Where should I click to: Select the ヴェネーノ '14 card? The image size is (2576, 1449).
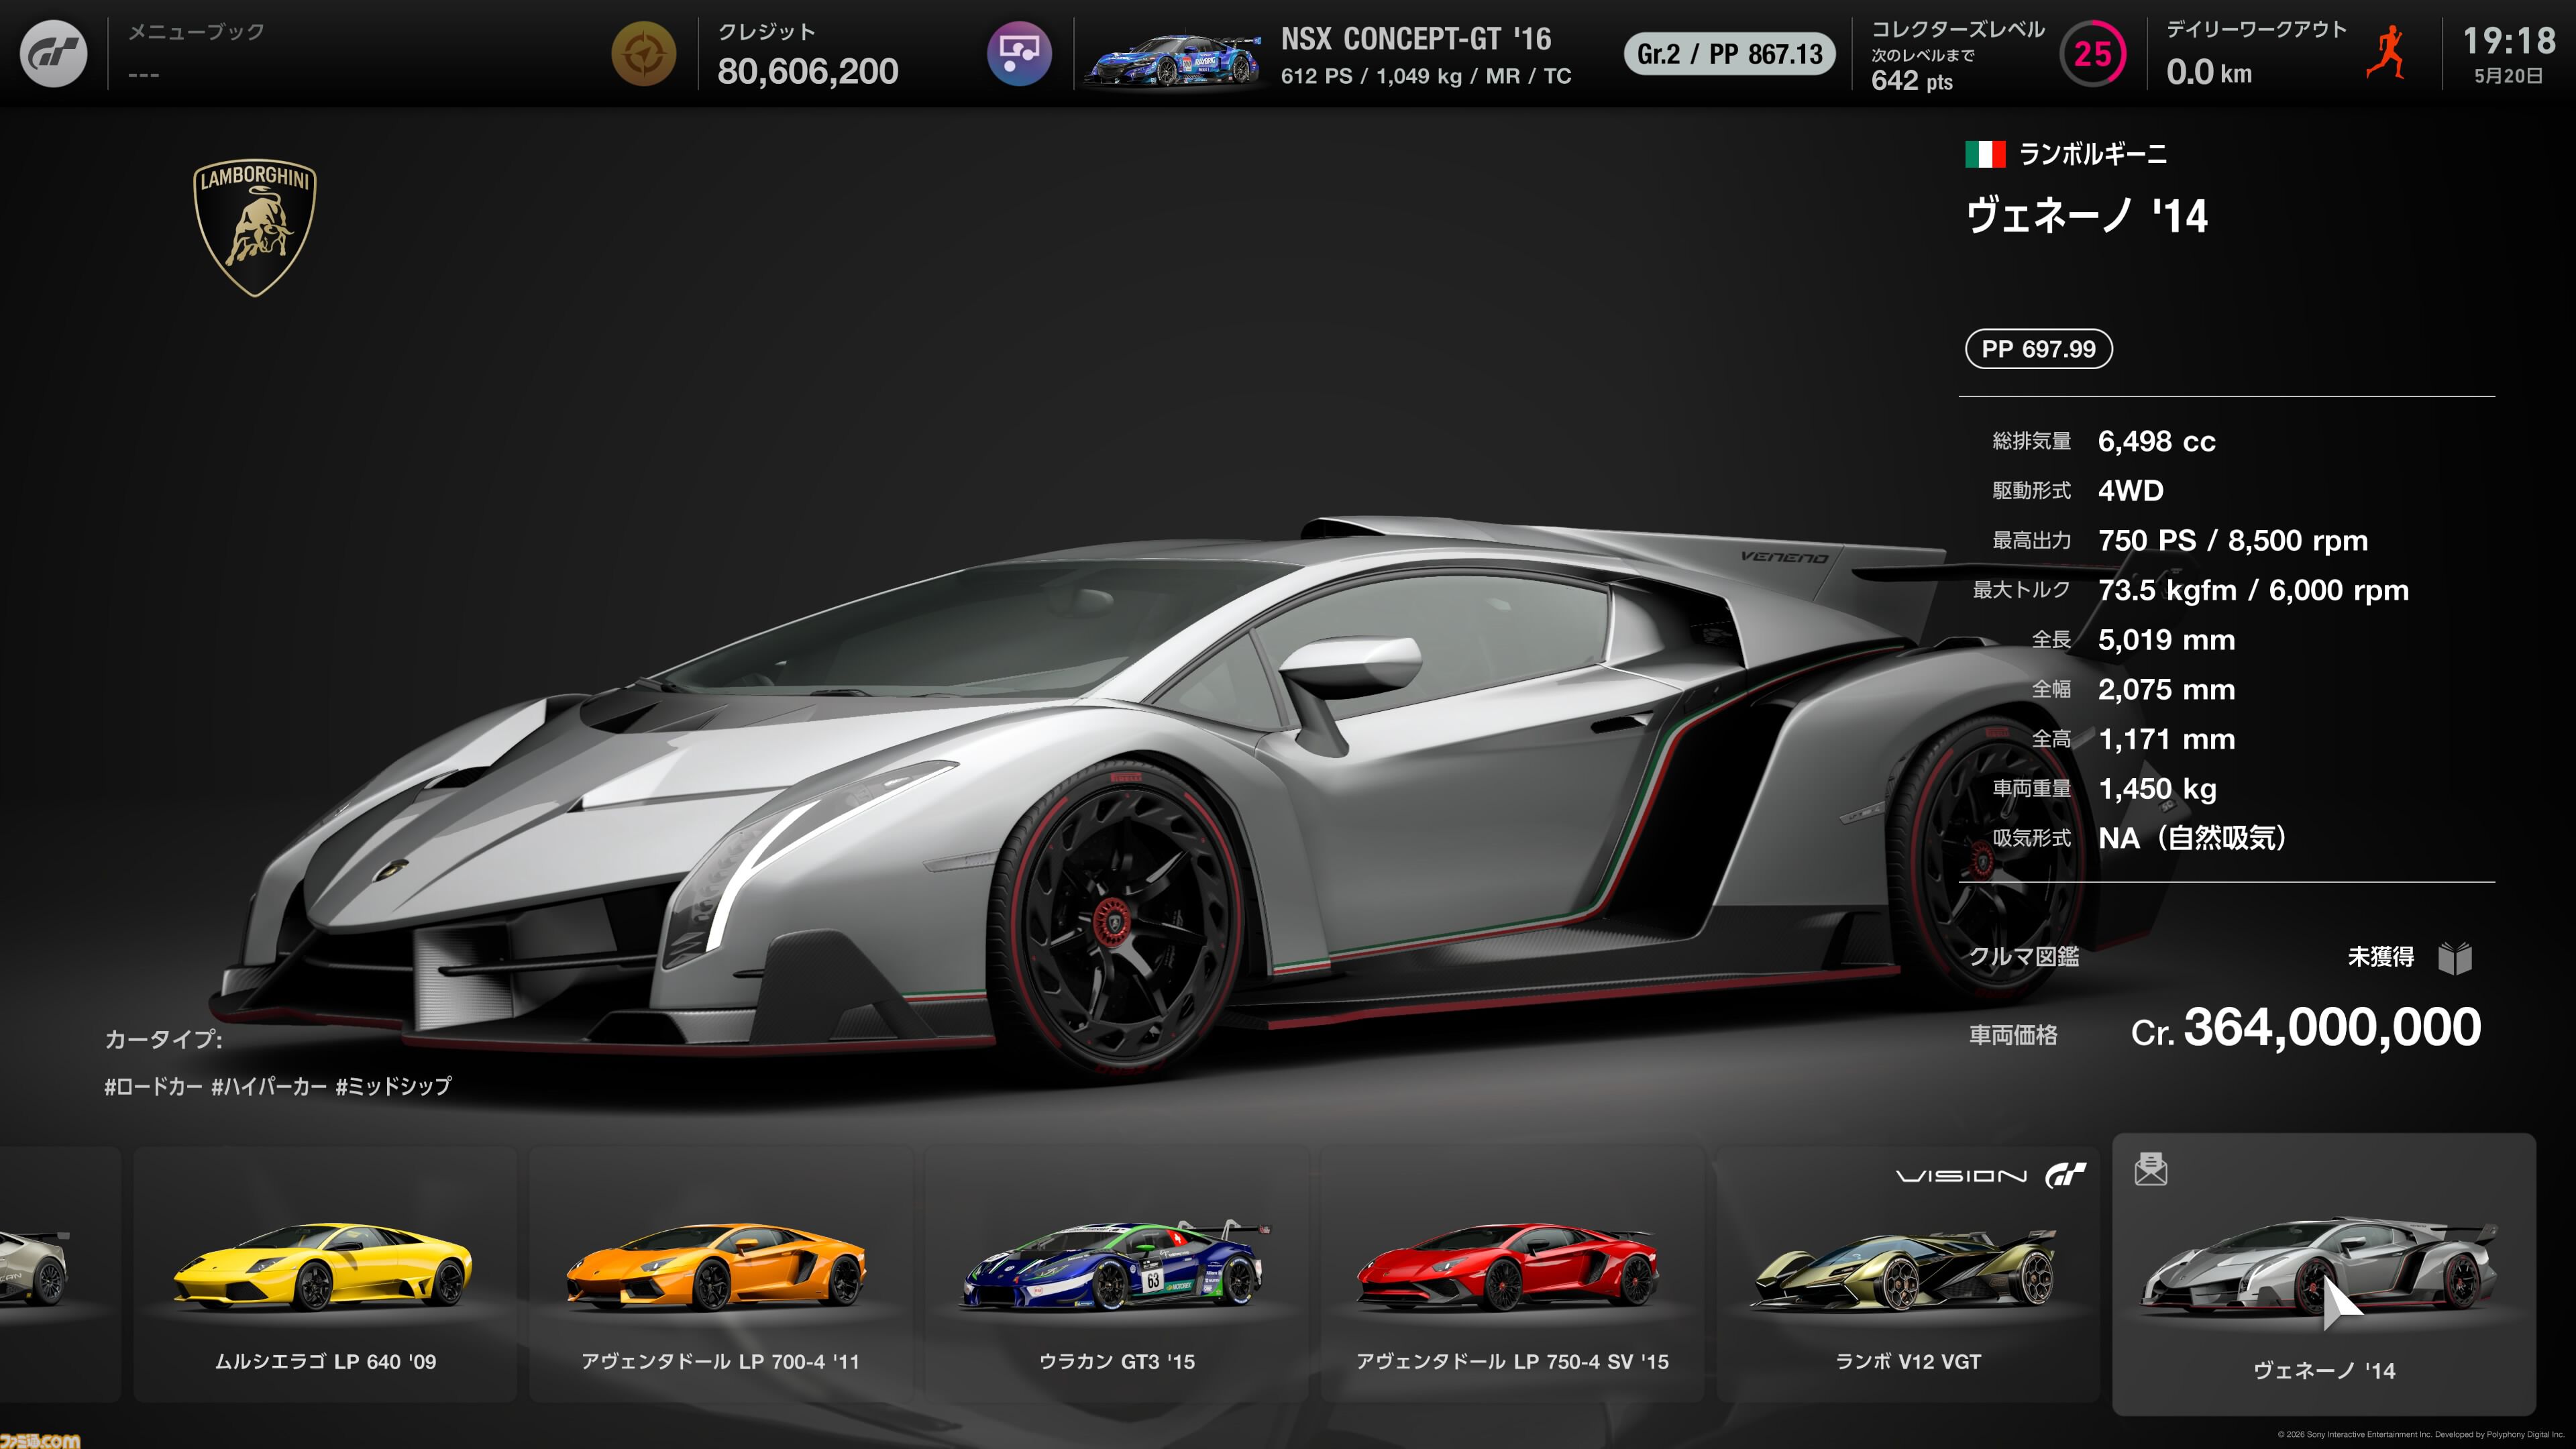pos(2324,1274)
